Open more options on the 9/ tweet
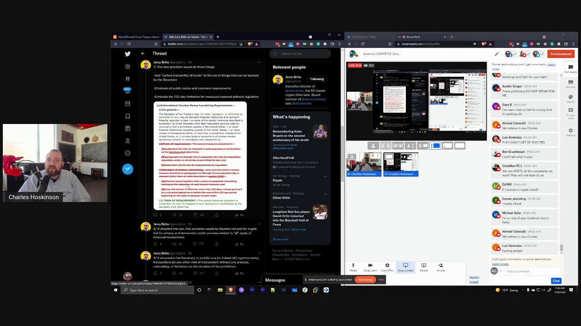Image resolution: width=581 pixels, height=326 pixels. (259, 254)
